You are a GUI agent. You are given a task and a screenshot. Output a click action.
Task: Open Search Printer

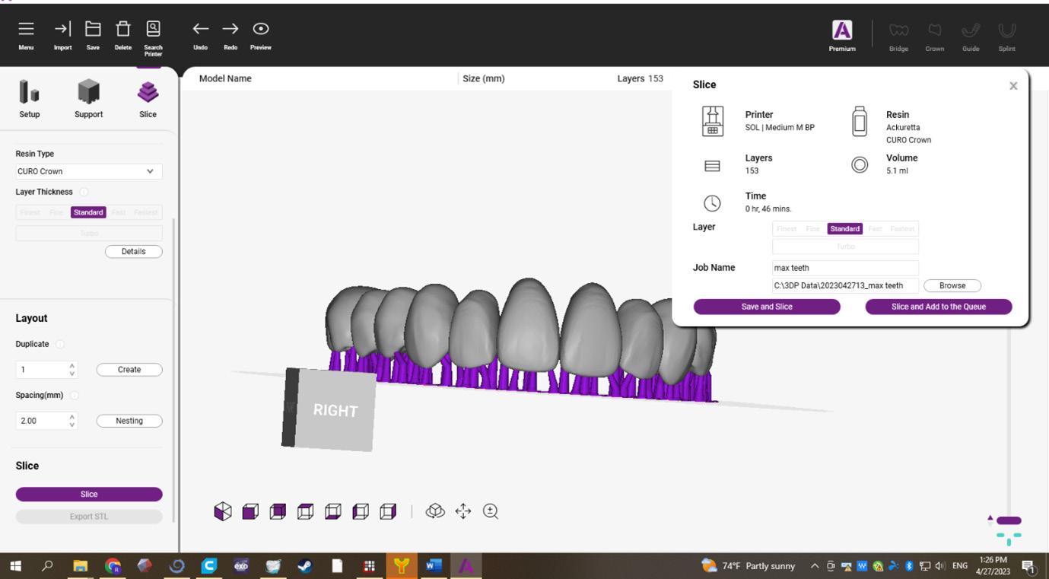point(153,29)
